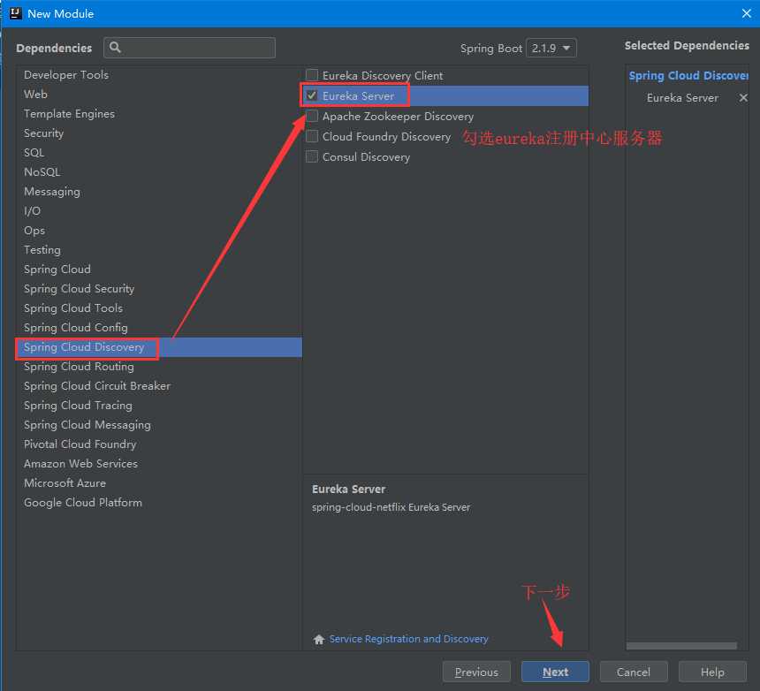Click the spring-cloud-netflix Eureka Server description
760x691 pixels.
point(391,507)
